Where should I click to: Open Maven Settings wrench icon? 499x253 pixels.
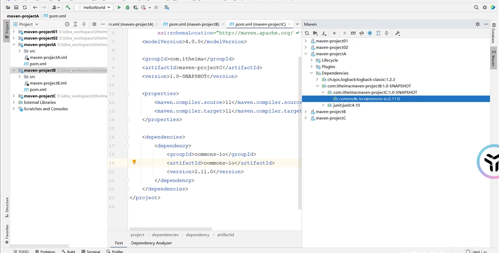[x=398, y=33]
